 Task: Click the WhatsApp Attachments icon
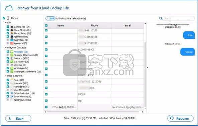(12, 72)
